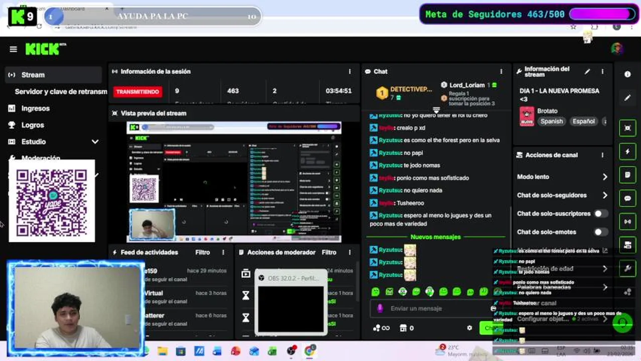
Task: Open Información de la sesión kebab menu
Action: [x=350, y=72]
